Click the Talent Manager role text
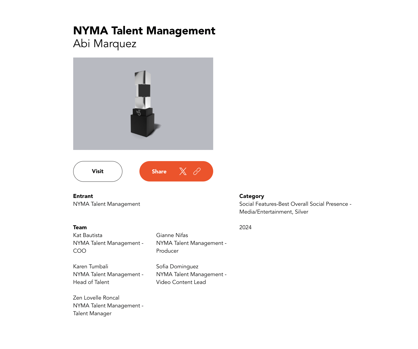The image size is (418, 349). [x=92, y=314]
